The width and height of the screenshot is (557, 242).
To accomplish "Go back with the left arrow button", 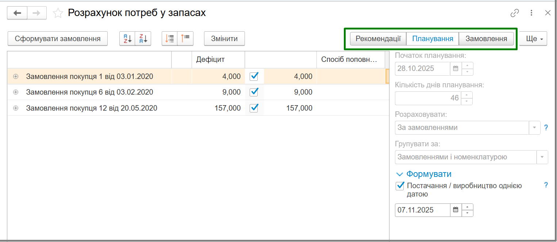I will (x=17, y=13).
